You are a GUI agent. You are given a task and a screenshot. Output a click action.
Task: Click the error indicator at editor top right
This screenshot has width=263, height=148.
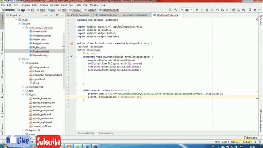tap(257, 20)
